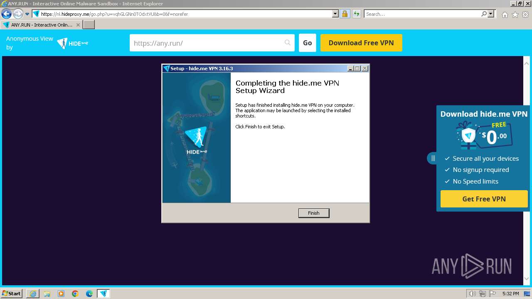
Task: Select the ANY.RUN browser tab
Action: click(41, 25)
